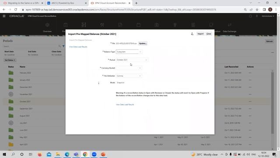
Task: Click the Periods search input field
Action: (x=30, y=46)
